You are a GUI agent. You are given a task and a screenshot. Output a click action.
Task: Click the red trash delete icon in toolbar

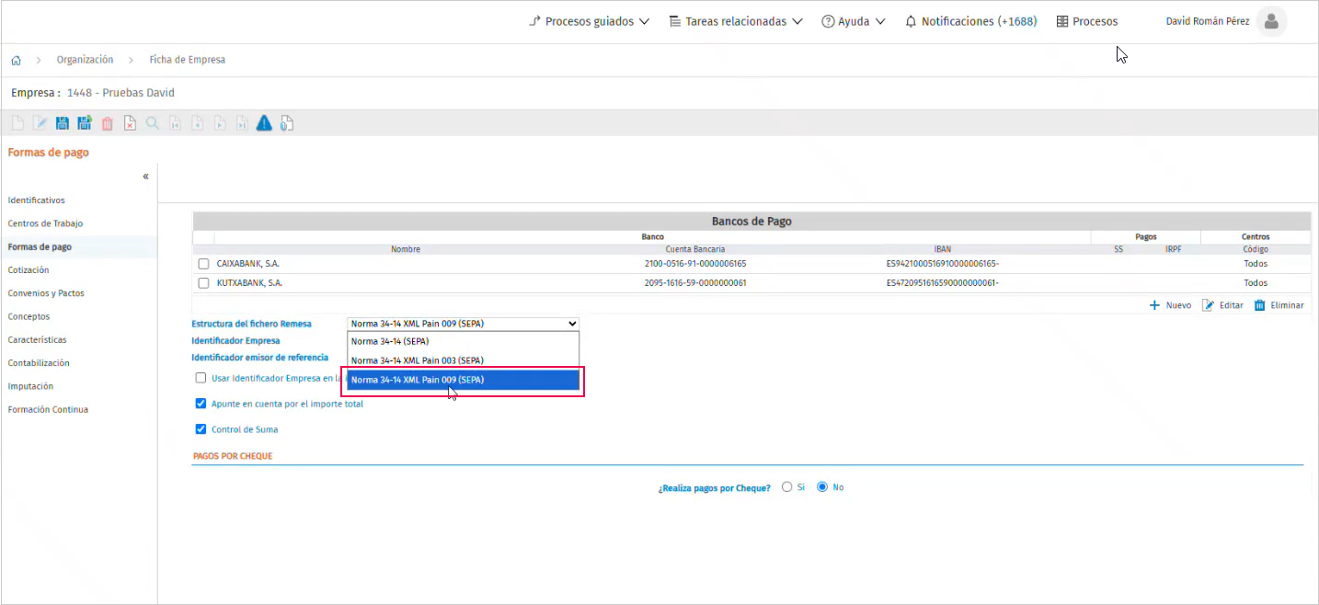108,123
